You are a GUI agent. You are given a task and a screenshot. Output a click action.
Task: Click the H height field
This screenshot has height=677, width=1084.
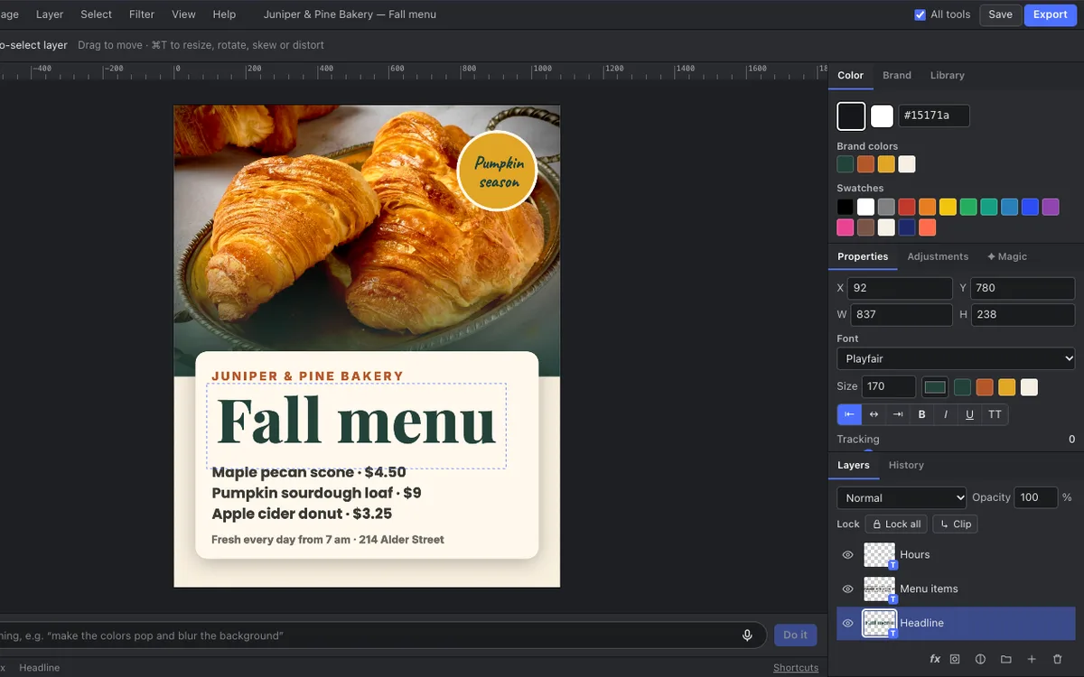tap(1023, 314)
